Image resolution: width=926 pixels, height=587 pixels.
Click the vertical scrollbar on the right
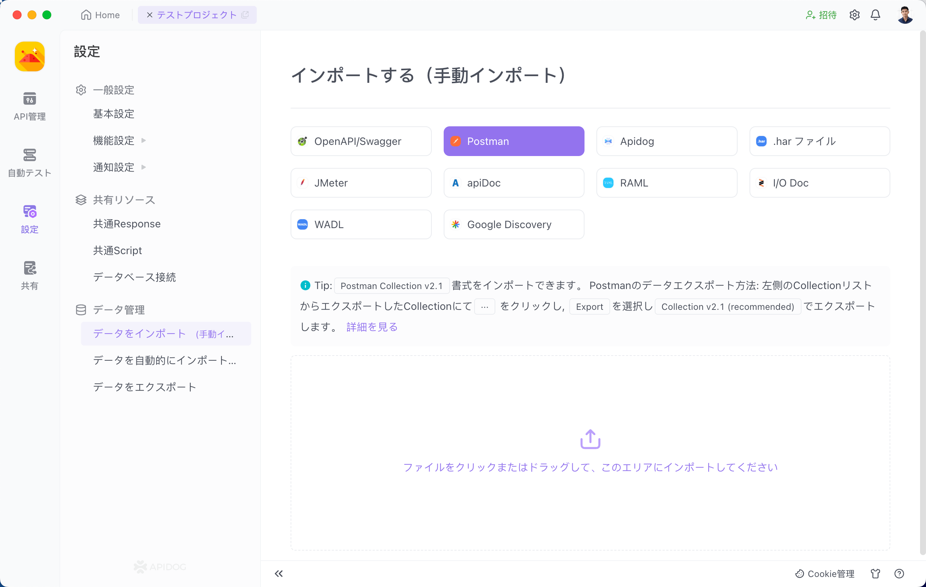922,292
